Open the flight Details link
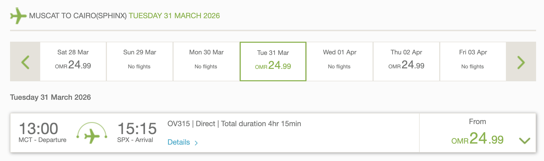This screenshot has height=161, width=544. pos(179,142)
